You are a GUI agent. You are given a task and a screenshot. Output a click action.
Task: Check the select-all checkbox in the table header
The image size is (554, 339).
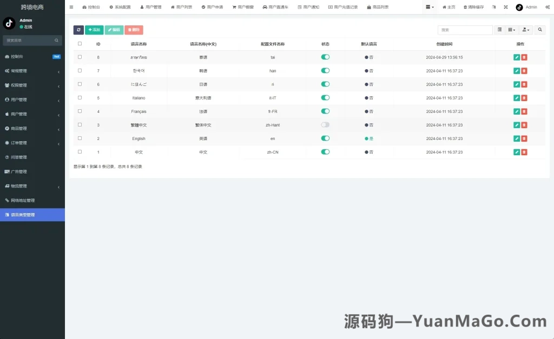tap(78, 44)
